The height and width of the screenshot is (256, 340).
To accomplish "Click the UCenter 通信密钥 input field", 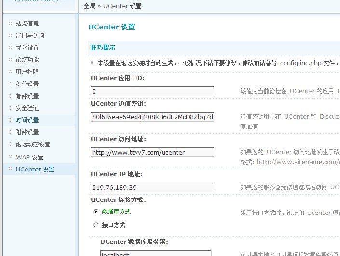I will point(152,117).
